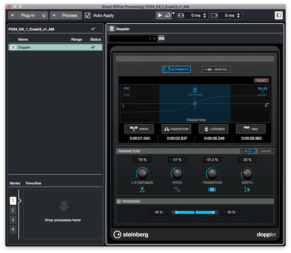Adjust the range 0 ms stepper

[x=205, y=15]
